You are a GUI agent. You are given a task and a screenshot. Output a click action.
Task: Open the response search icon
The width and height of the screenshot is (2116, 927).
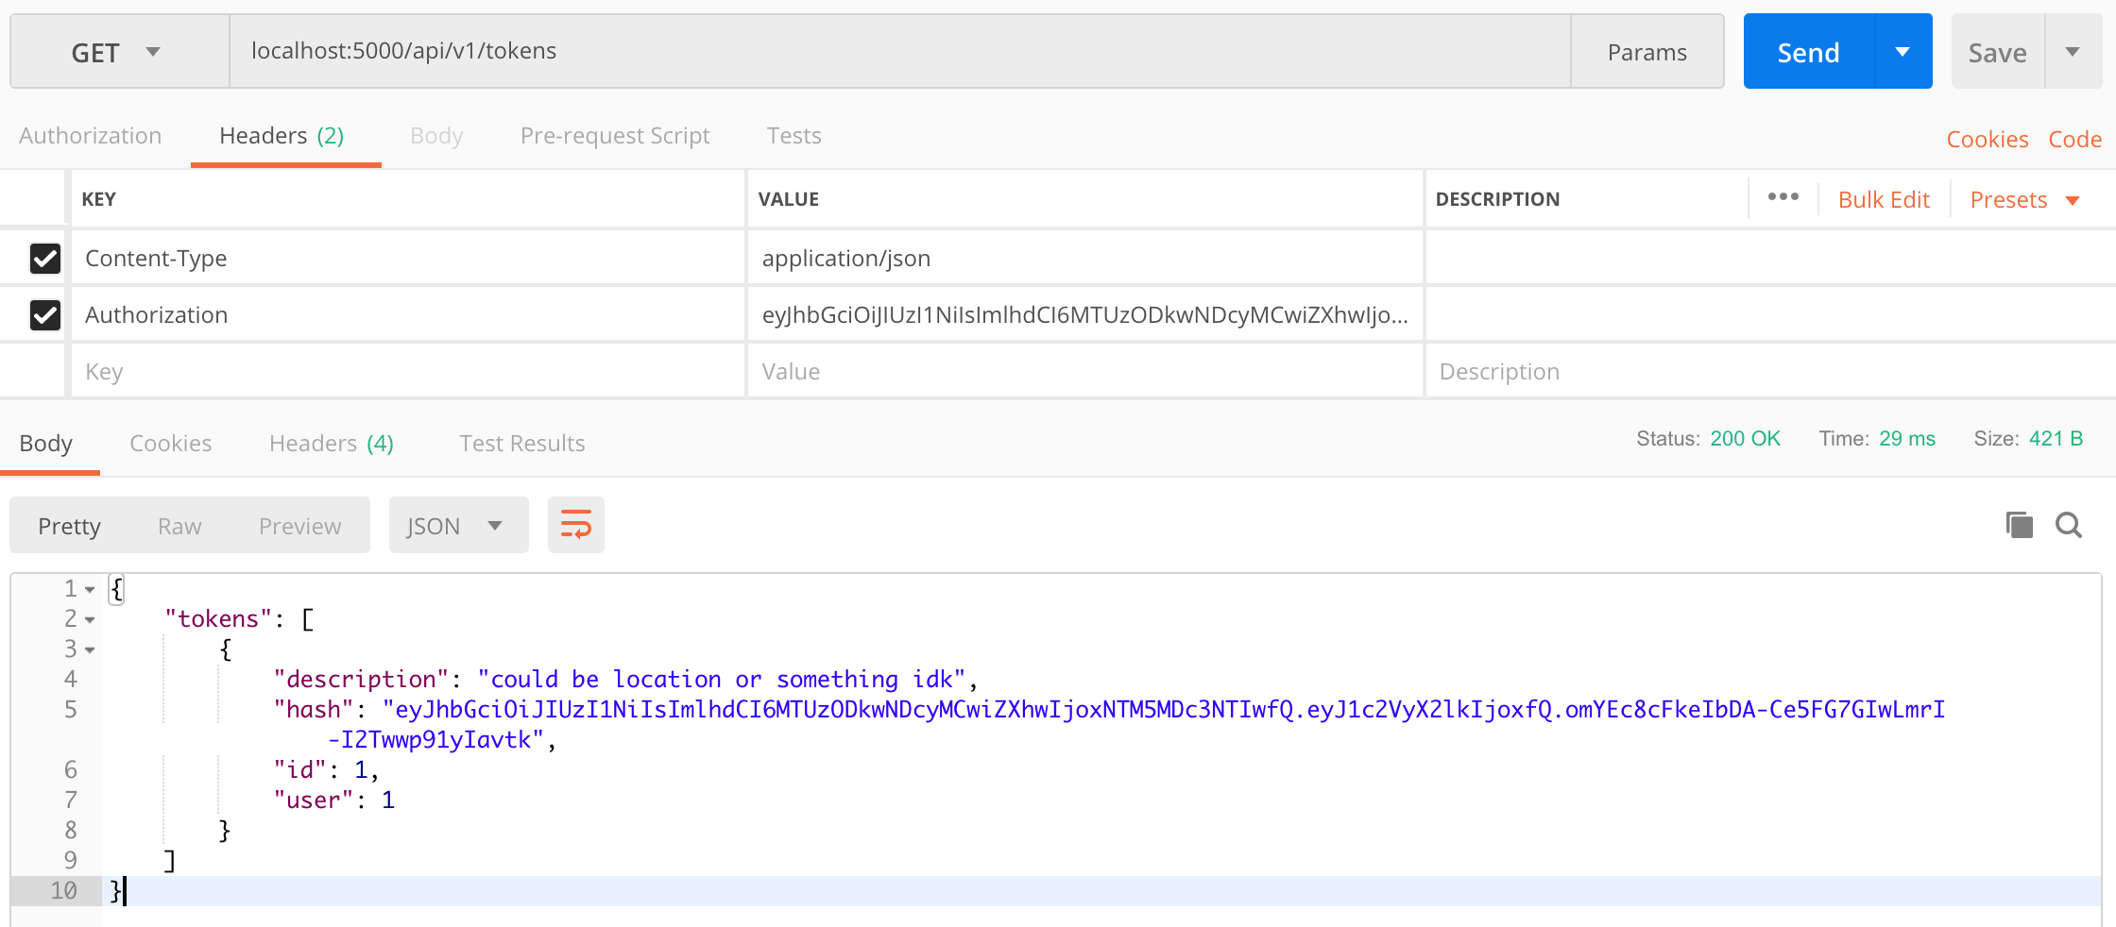point(2069,525)
